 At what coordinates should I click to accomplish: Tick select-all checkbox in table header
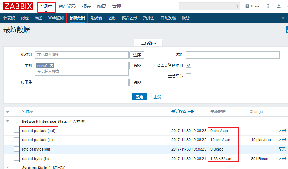[16, 112]
